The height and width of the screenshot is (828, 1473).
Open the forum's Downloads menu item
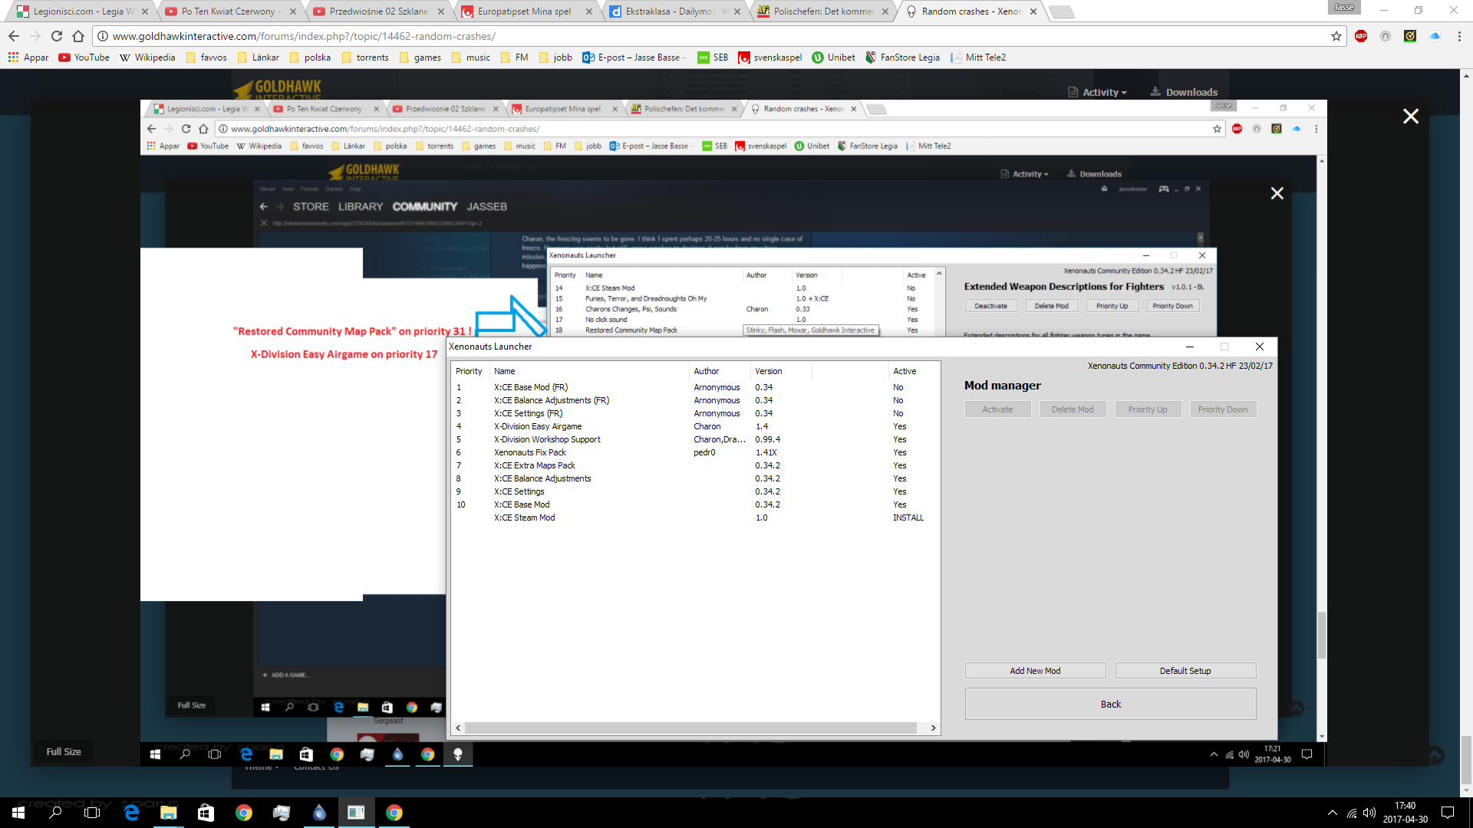[x=1184, y=92]
